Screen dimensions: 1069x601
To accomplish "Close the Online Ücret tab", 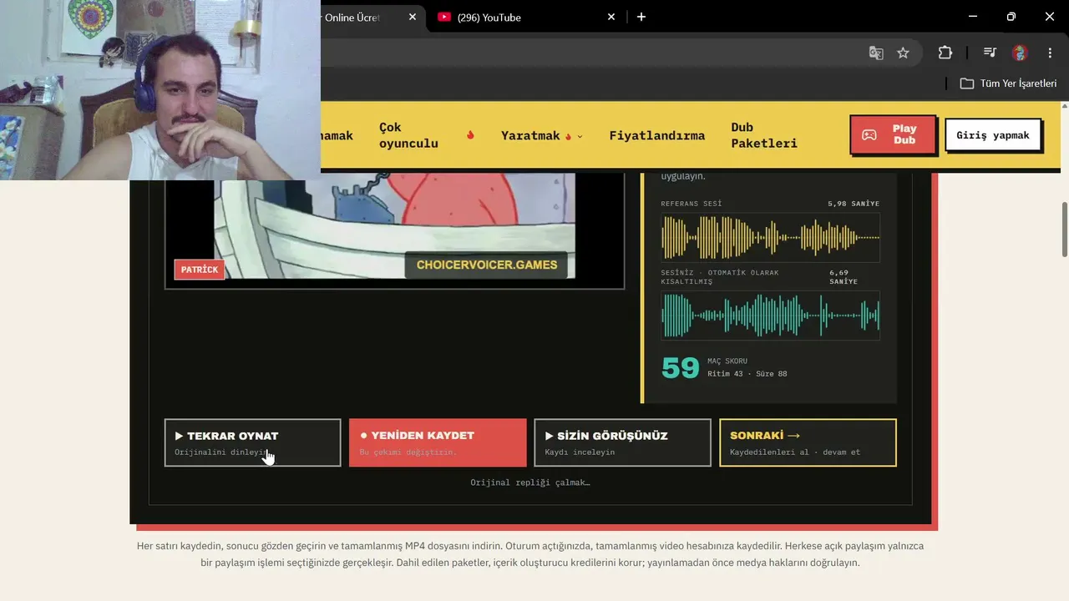I will 413,17.
